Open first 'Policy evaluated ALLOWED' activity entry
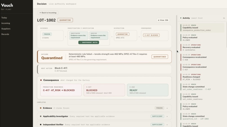 [202, 37]
